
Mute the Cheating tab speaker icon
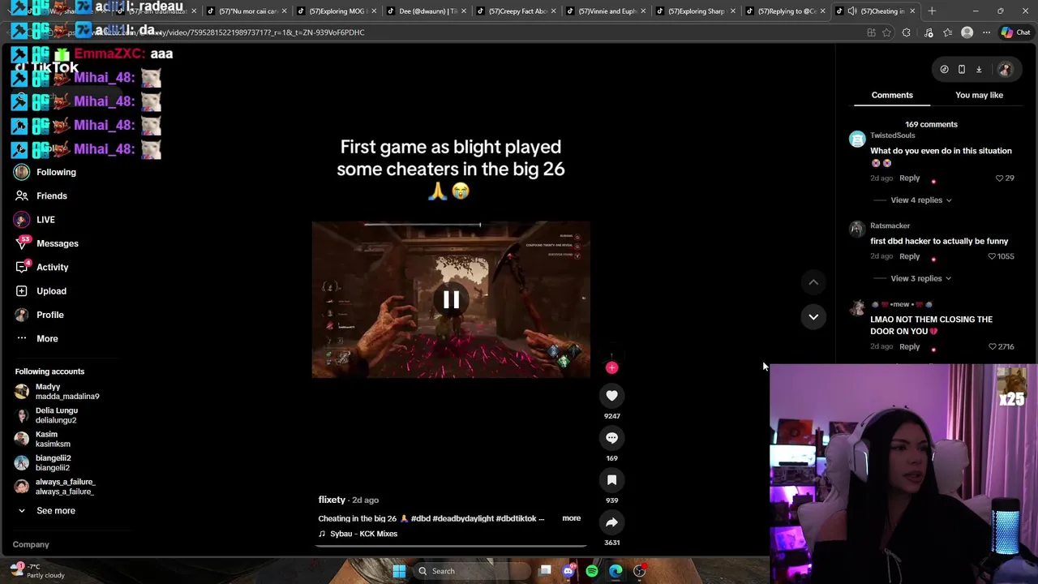tap(851, 11)
